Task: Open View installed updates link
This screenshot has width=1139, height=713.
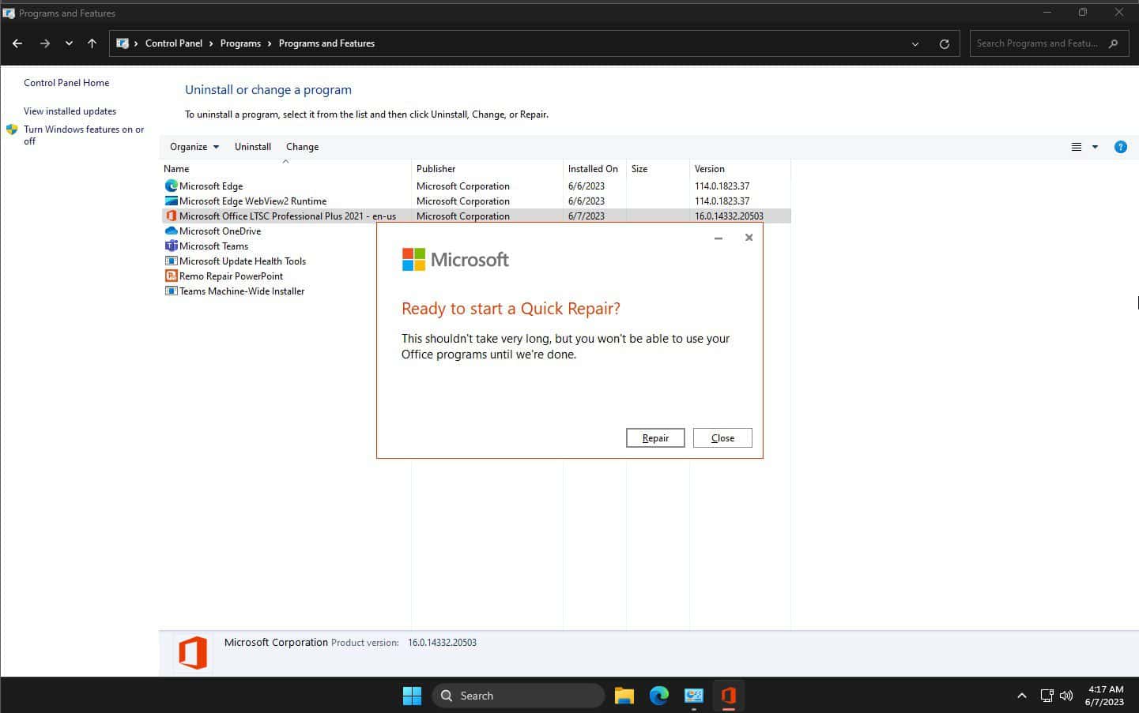Action: pos(70,111)
